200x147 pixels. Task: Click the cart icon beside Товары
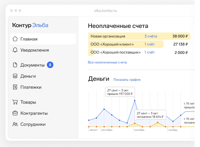[15, 102]
